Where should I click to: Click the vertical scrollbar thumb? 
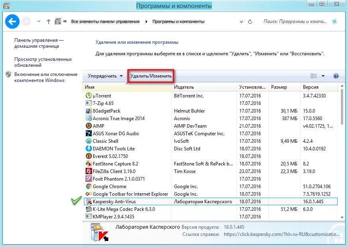coord(342,107)
